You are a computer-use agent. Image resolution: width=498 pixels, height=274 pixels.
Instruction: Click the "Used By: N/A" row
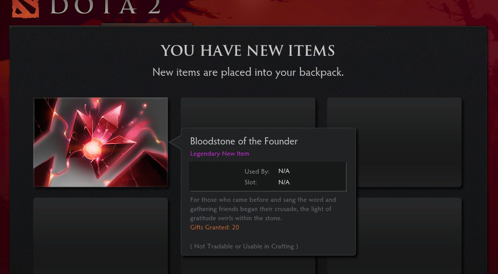(x=267, y=172)
